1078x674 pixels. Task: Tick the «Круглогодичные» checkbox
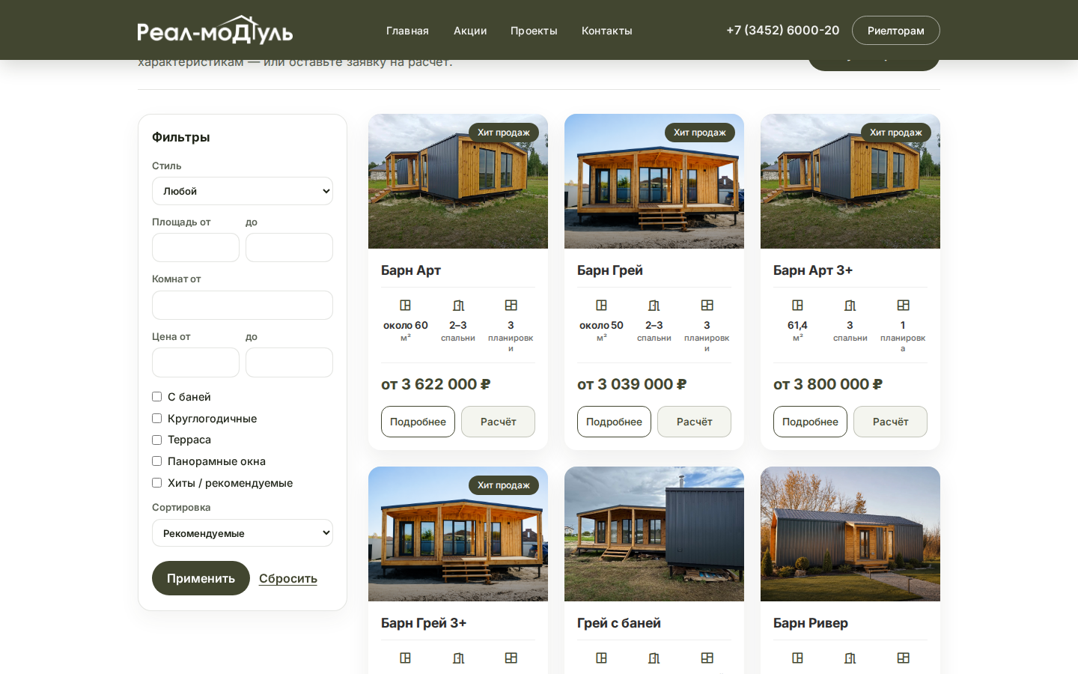157,419
